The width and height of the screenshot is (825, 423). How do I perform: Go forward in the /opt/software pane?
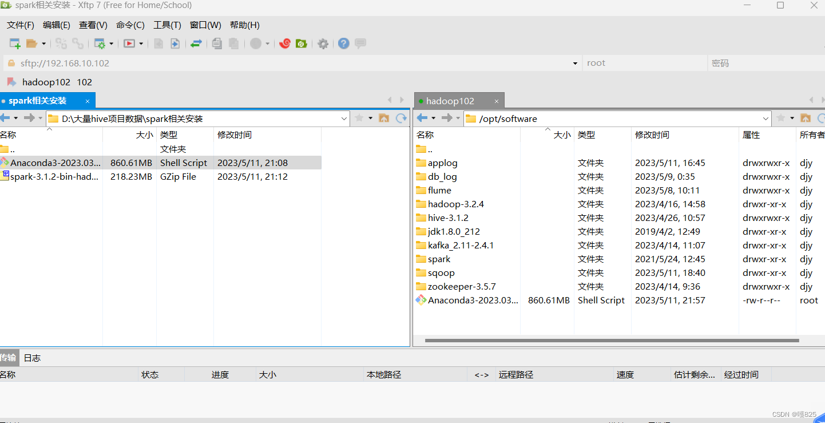point(447,118)
